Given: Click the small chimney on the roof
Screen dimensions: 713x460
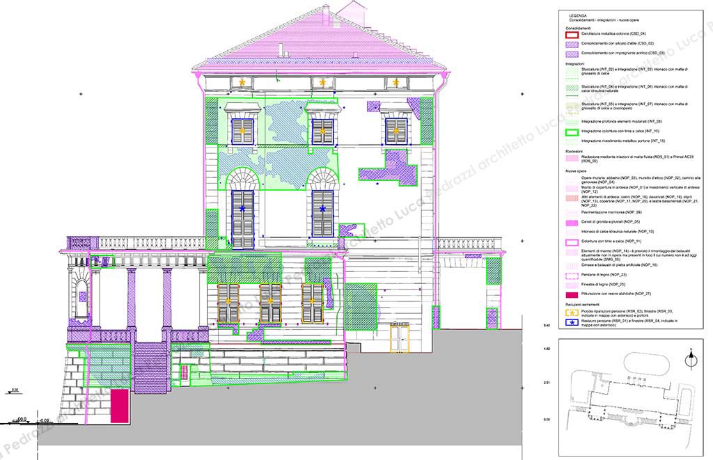Looking at the screenshot, I should (281, 49).
